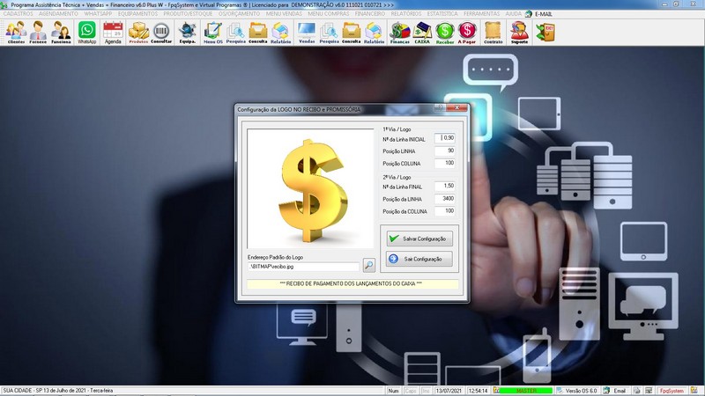This screenshot has width=705, height=396.
Task: Click Pesquisa icon next to Vendas
Action: pos(329,33)
